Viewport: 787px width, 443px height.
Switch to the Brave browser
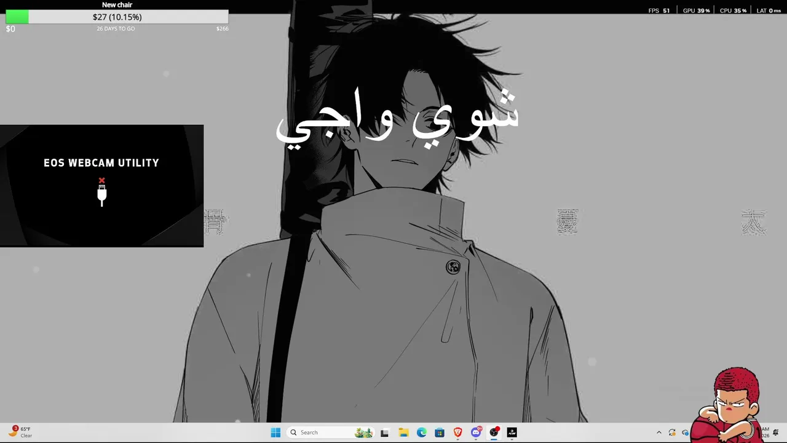click(x=457, y=433)
